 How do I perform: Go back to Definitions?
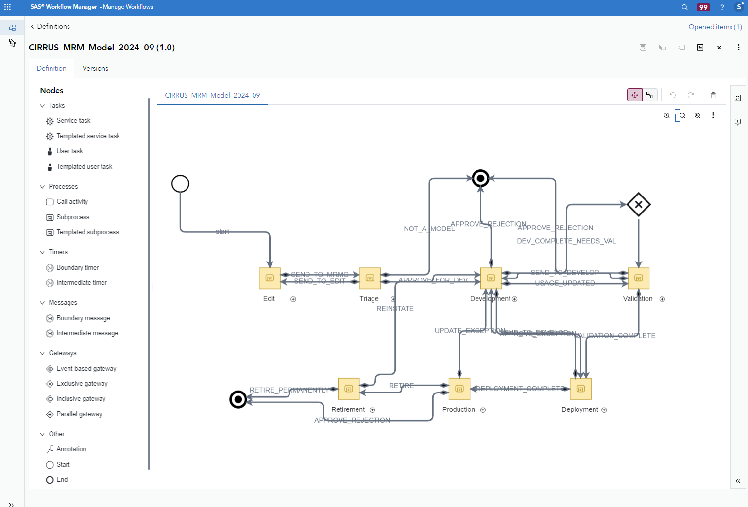(x=50, y=26)
